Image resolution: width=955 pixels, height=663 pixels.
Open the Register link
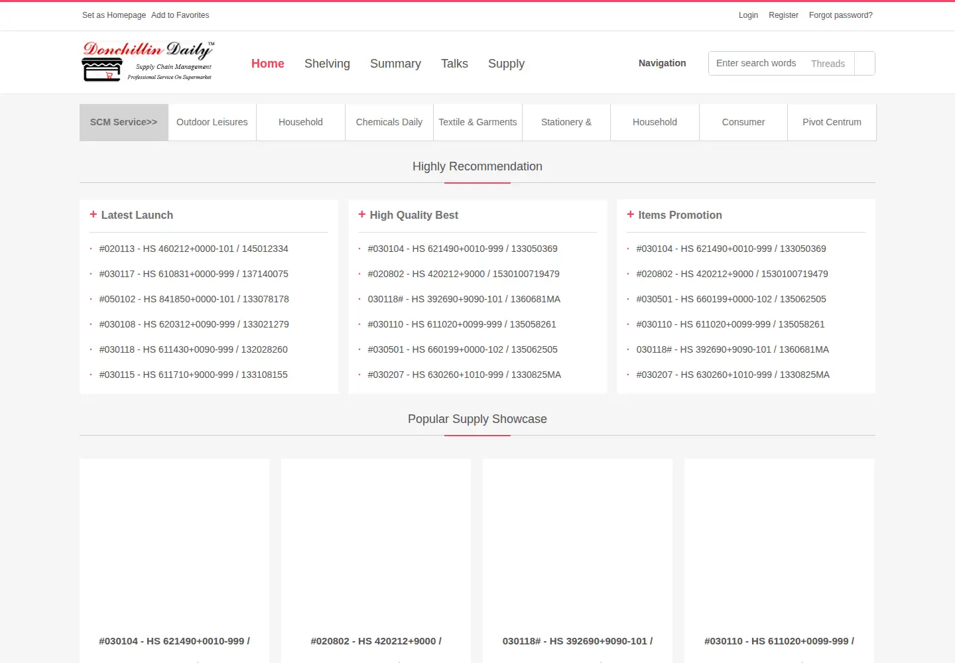(783, 15)
